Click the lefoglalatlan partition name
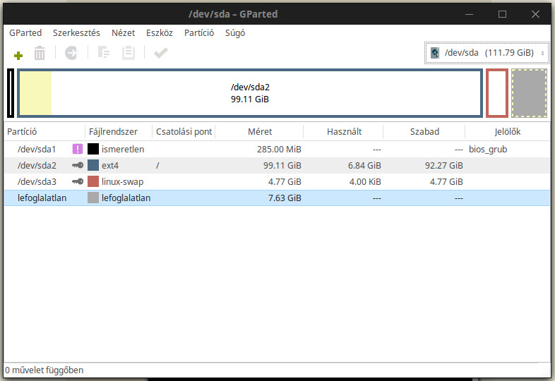The width and height of the screenshot is (555, 381). [x=42, y=198]
